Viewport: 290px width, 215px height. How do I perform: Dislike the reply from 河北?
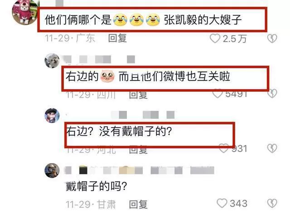272,148
